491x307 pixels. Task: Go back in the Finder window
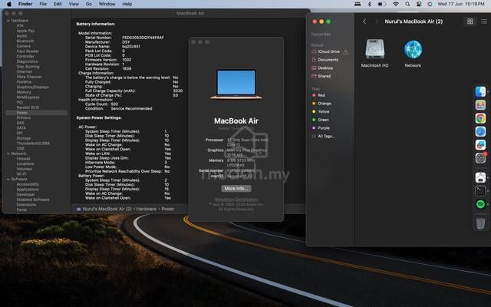(364, 21)
